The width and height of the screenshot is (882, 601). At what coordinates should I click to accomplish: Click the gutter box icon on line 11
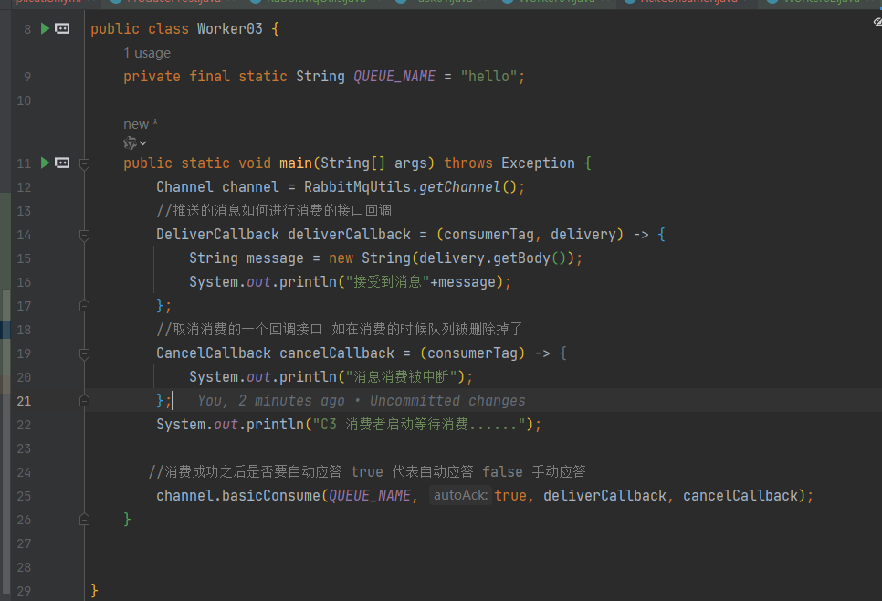(x=62, y=163)
